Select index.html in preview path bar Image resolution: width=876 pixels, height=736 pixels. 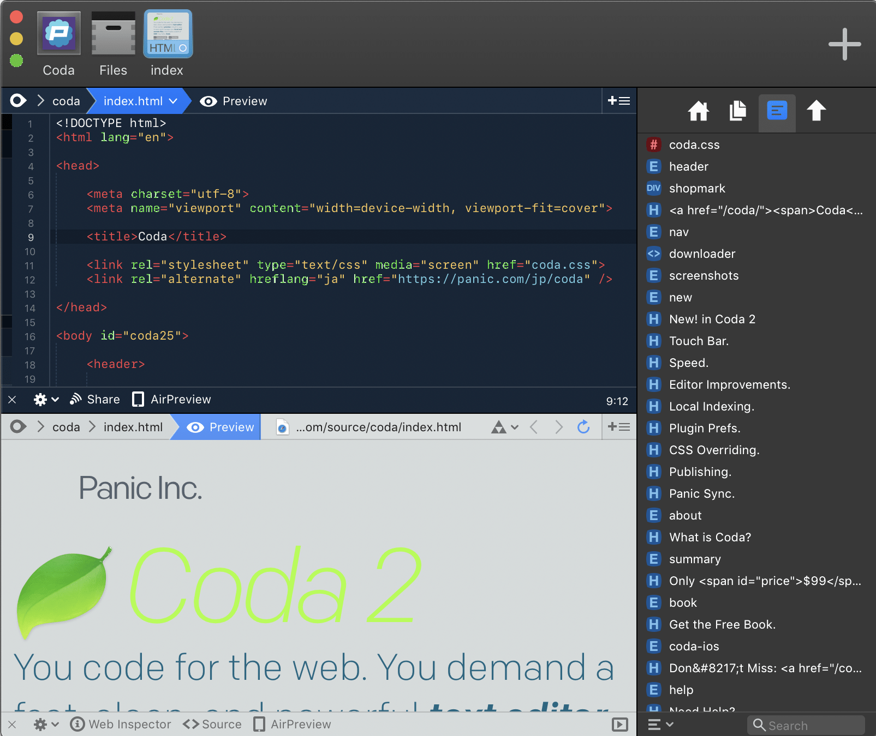coord(133,427)
